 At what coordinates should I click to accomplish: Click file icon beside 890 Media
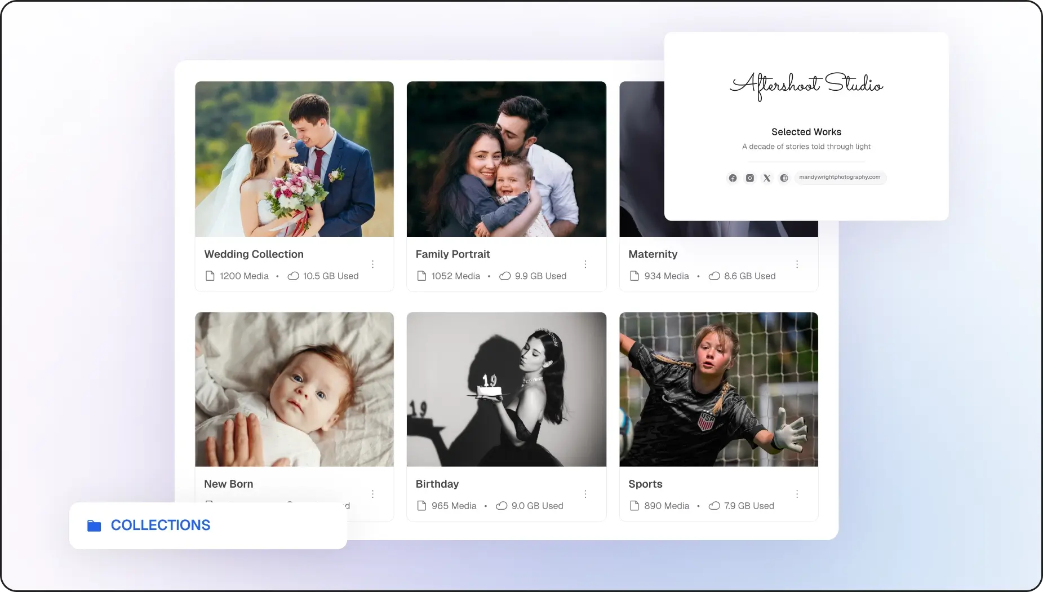click(634, 506)
